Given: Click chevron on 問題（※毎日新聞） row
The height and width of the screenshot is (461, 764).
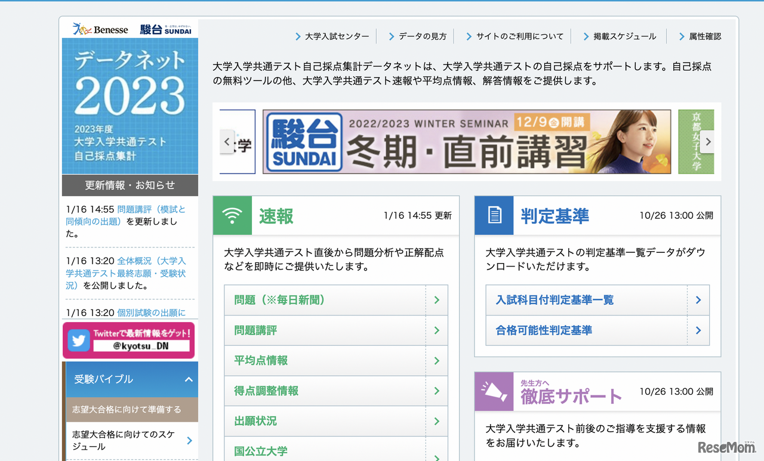Looking at the screenshot, I should tap(437, 300).
